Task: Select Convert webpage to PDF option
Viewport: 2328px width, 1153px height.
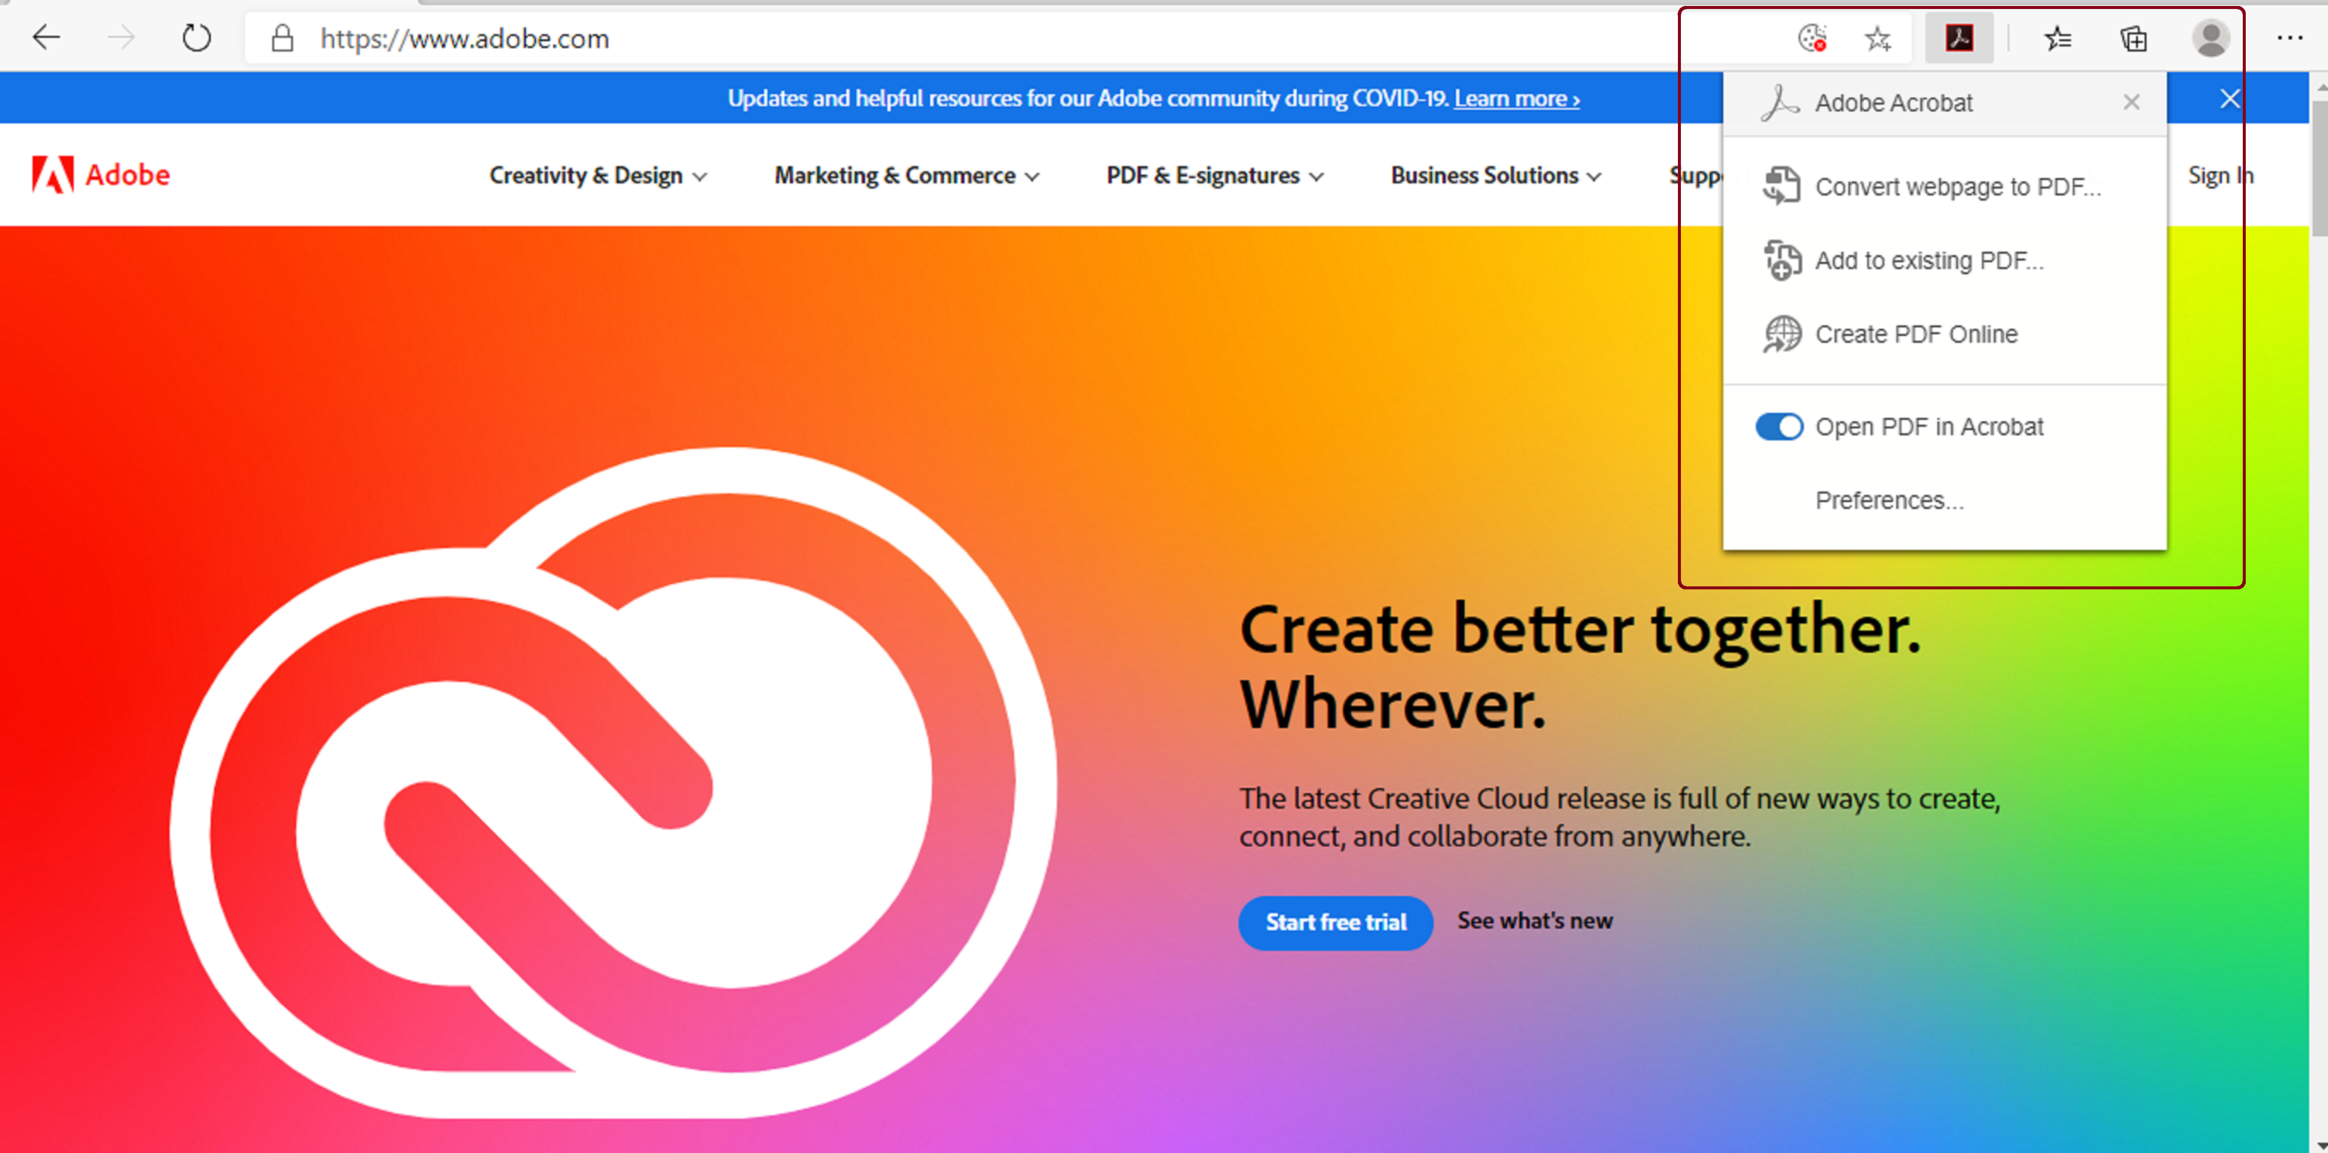Action: pos(1958,187)
